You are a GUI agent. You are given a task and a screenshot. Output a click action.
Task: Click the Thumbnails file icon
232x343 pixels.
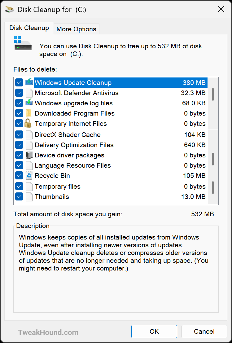click(29, 197)
